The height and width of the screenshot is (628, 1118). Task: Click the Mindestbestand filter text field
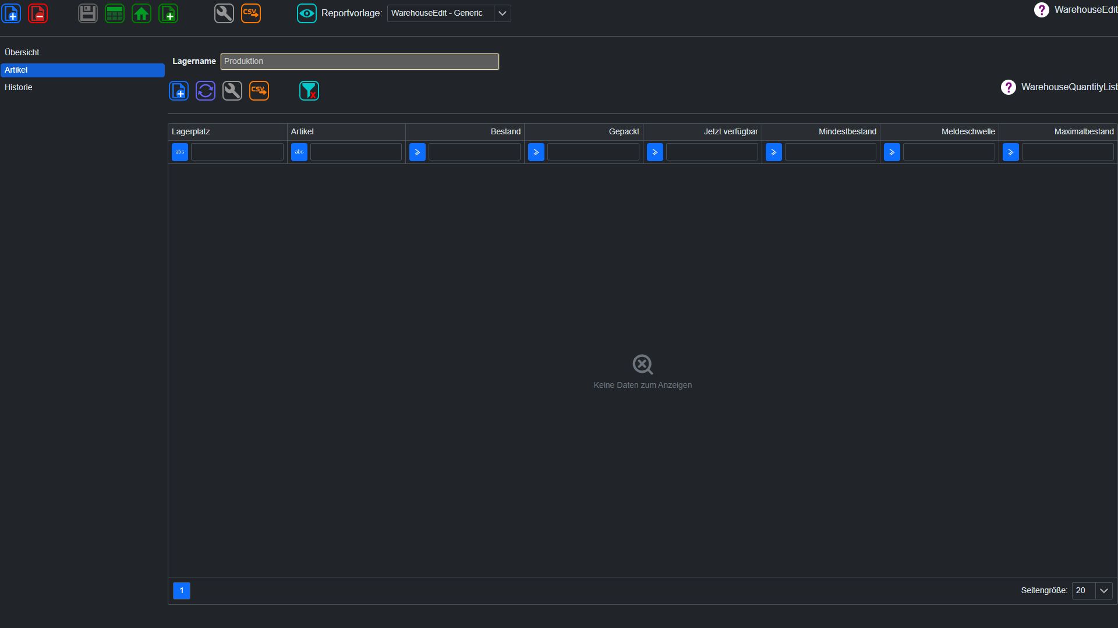pos(830,152)
